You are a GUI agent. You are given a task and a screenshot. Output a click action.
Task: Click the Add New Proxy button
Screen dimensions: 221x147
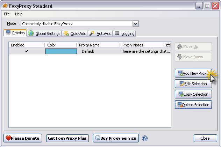[193, 73]
